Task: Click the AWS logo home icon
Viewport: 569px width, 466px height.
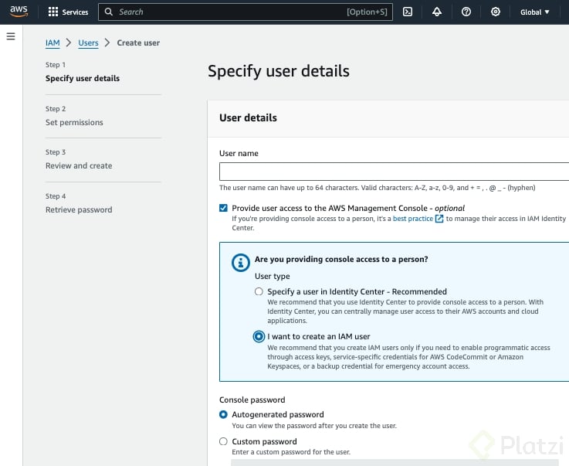Action: pyautogui.click(x=19, y=11)
